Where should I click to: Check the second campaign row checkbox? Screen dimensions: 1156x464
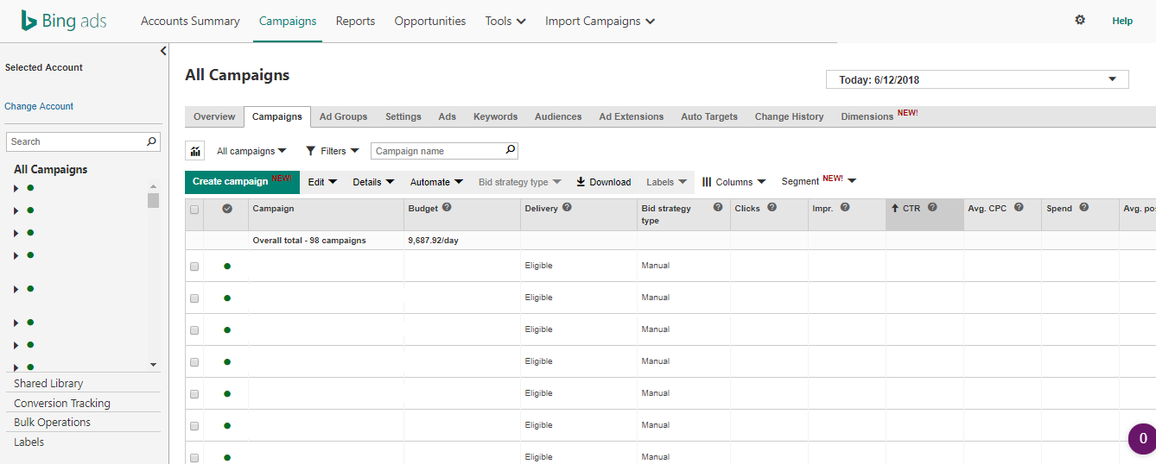point(194,298)
